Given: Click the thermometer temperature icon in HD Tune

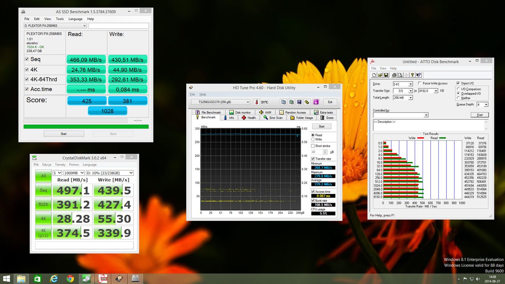Looking at the screenshot, I should pos(256,102).
